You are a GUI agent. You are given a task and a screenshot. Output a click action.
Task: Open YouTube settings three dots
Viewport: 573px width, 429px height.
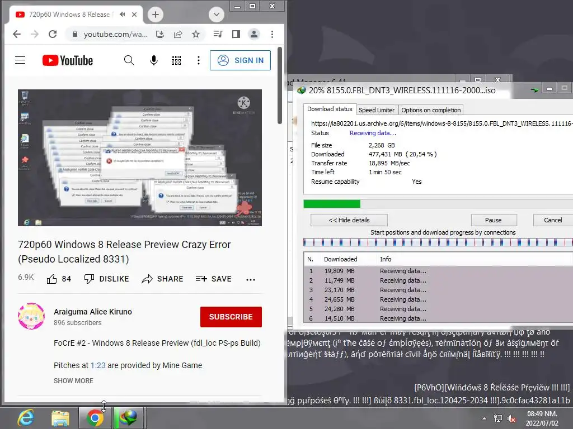pos(199,60)
